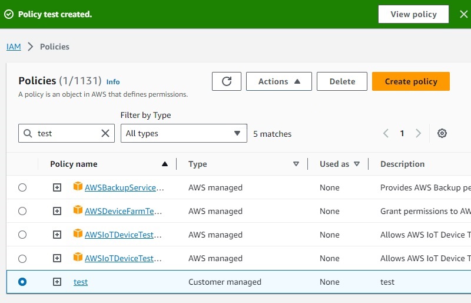The height and width of the screenshot is (303, 471).
Task: Select the AWSDeviceFarmTe policy radio button
Action: pyautogui.click(x=22, y=211)
